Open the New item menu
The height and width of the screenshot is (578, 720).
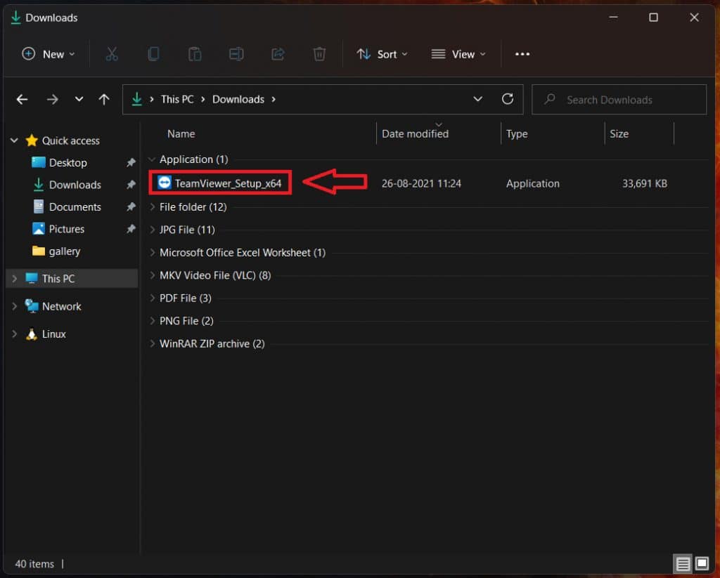point(49,54)
